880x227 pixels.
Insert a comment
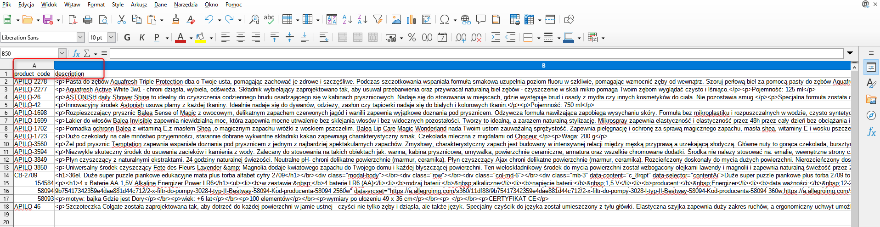(481, 19)
